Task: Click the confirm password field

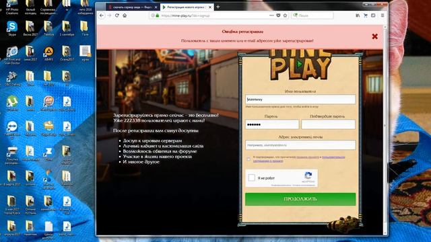Action: pos(328,124)
